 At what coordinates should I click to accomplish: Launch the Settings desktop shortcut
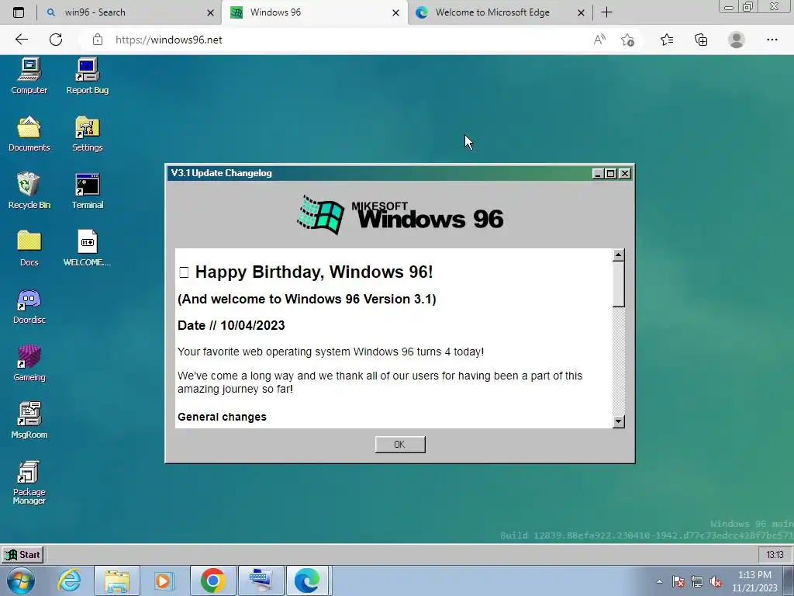click(x=87, y=133)
